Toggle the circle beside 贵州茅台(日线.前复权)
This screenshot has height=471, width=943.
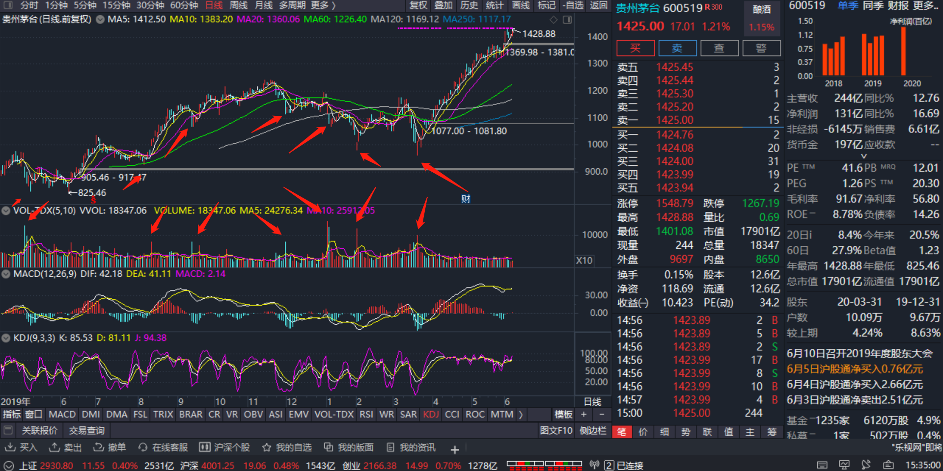[x=100, y=20]
